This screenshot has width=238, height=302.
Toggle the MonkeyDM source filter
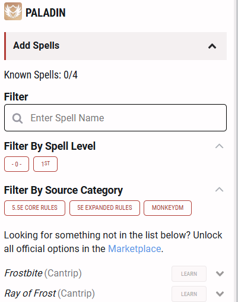(x=167, y=208)
